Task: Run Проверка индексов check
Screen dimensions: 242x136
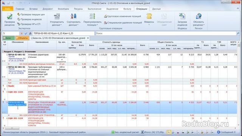Action: 29,19
